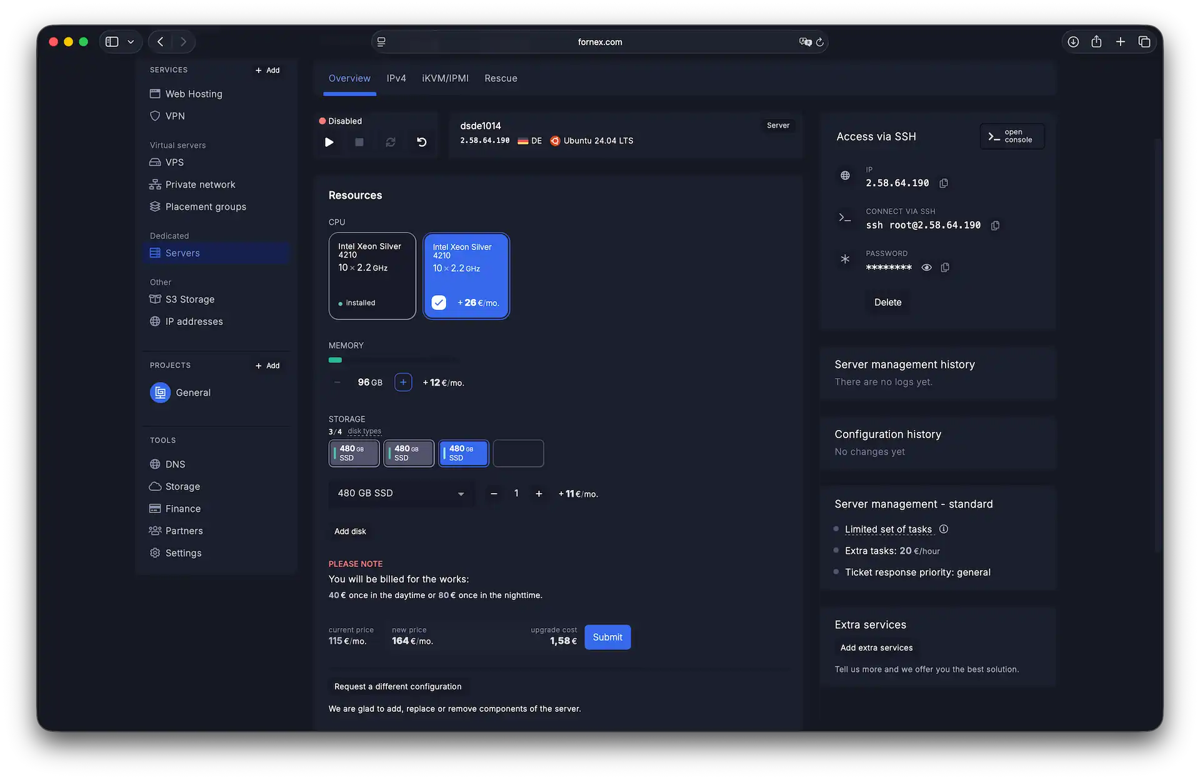The height and width of the screenshot is (780, 1200).
Task: Increase memory with plus button
Action: 403,382
